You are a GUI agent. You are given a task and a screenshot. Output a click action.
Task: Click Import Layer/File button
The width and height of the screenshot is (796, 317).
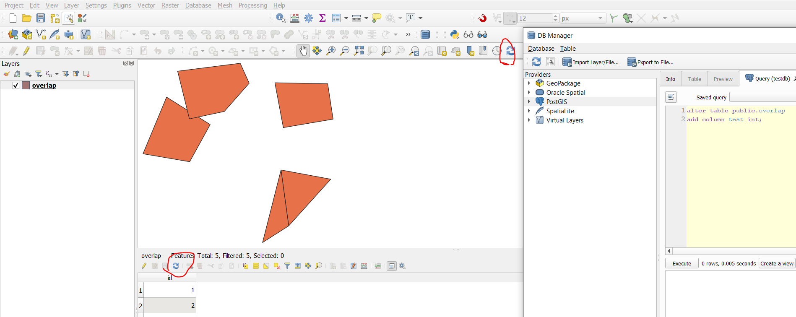[x=590, y=62]
